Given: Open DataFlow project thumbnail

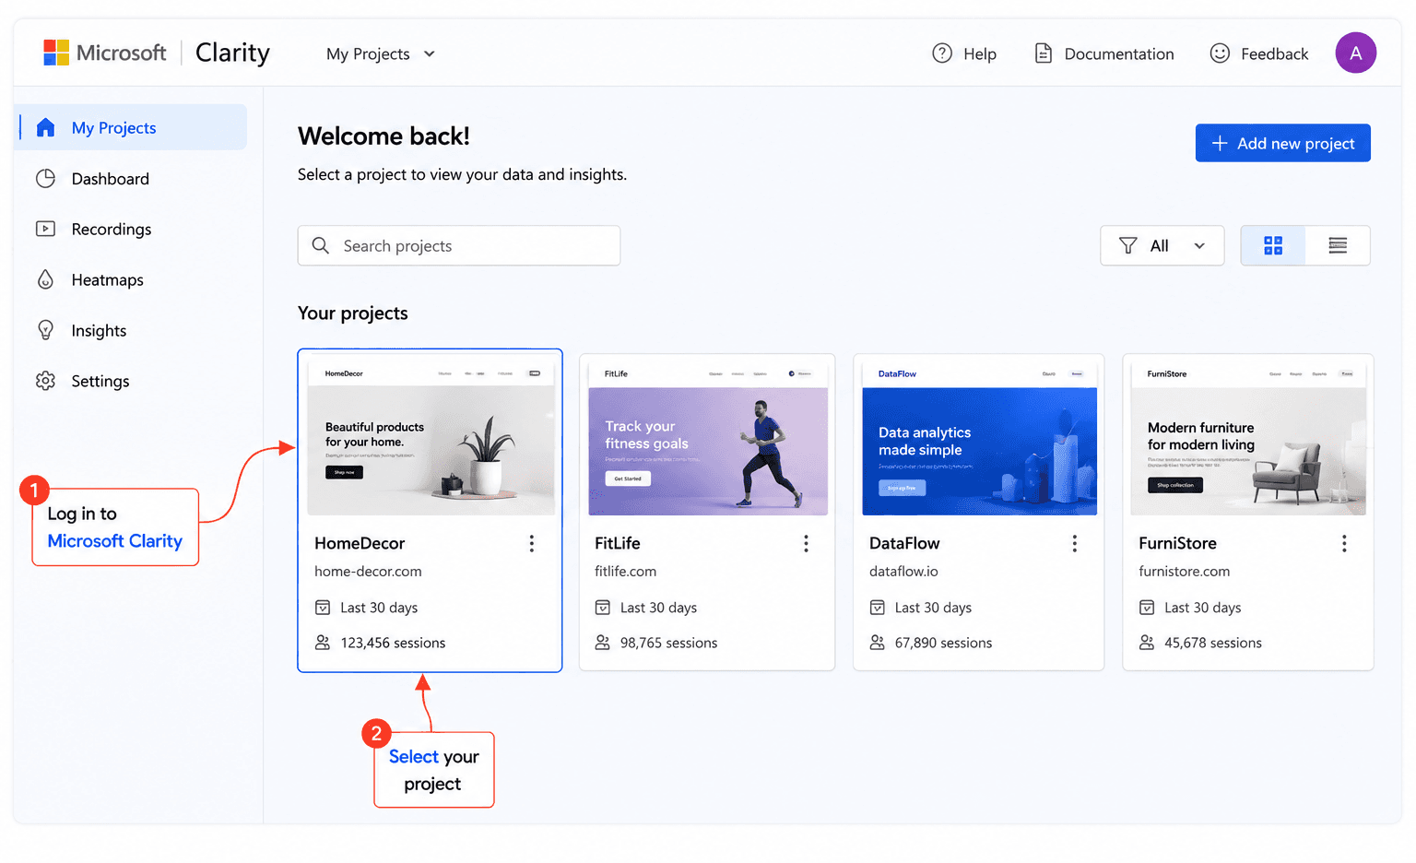Looking at the screenshot, I should pyautogui.click(x=979, y=437).
